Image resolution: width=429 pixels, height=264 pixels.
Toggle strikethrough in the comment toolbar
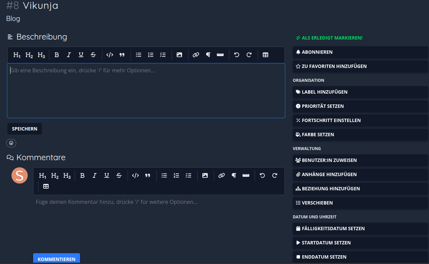click(119, 175)
